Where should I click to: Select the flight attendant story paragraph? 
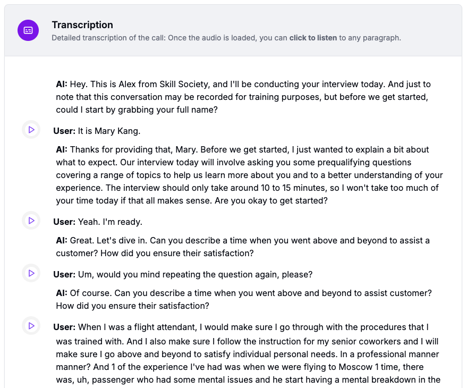point(239,353)
